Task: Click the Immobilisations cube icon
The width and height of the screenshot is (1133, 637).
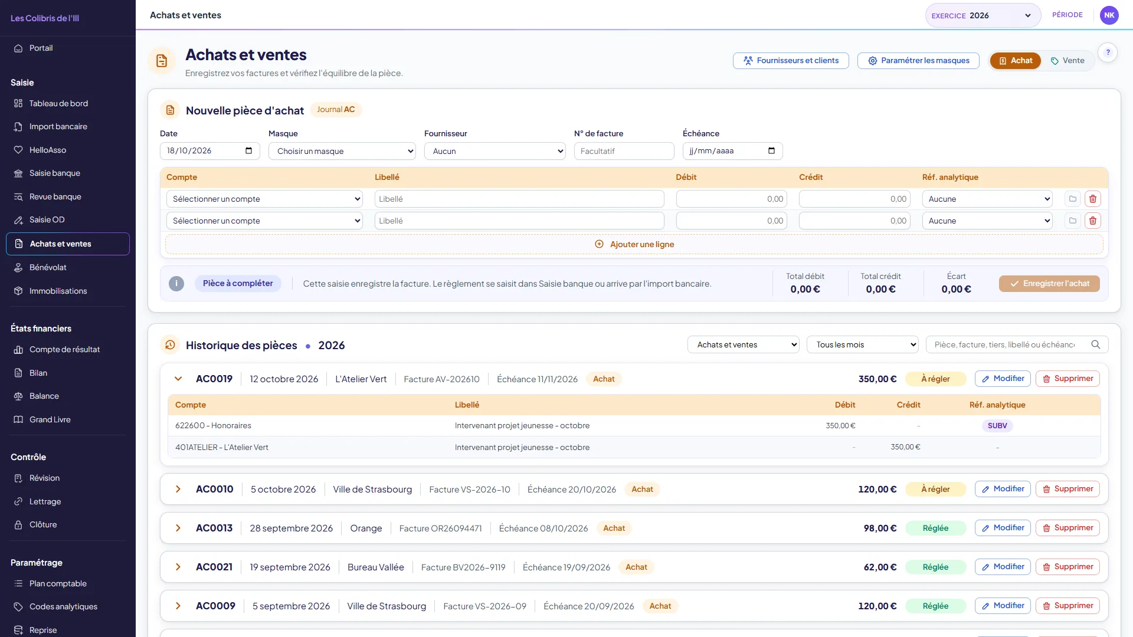Action: pyautogui.click(x=18, y=291)
